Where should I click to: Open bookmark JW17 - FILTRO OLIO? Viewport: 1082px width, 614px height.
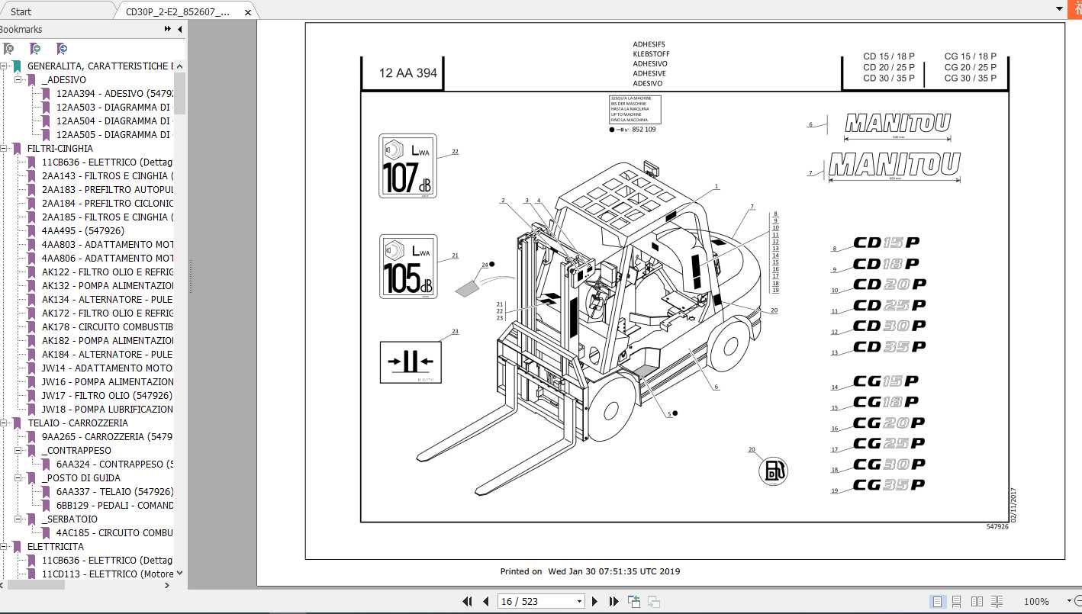coord(108,396)
